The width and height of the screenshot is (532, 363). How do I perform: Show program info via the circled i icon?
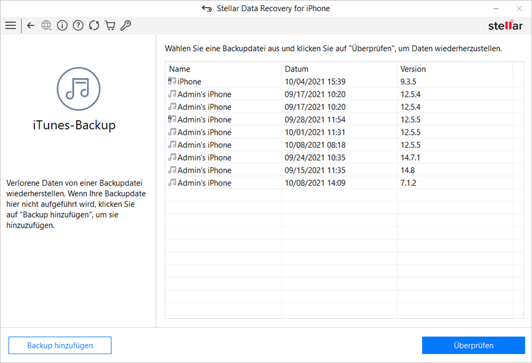click(x=62, y=25)
